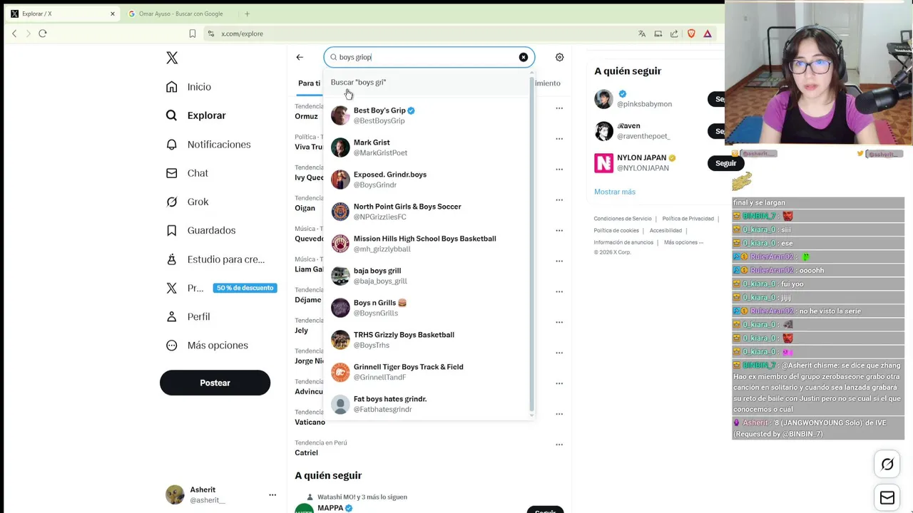
Task: Open more options for Catriel trend
Action: click(x=559, y=445)
